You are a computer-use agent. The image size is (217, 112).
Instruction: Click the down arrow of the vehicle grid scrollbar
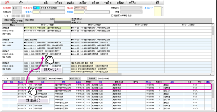coord(213,72)
